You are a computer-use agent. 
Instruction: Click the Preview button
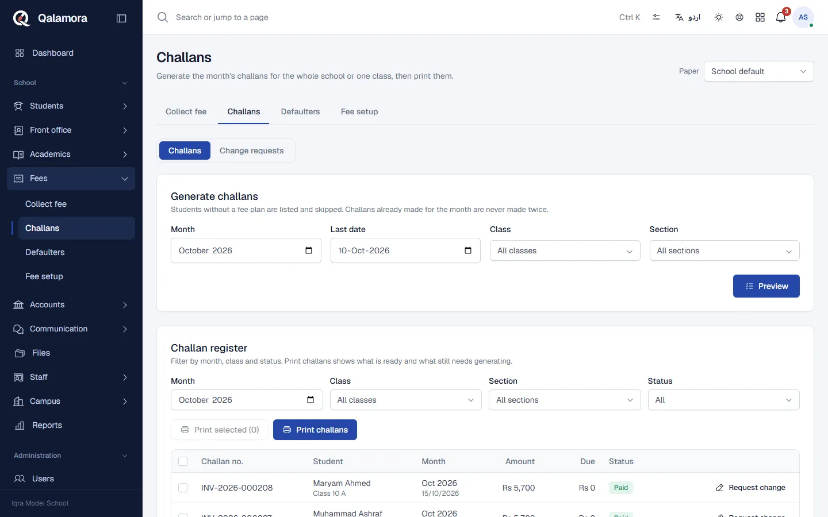click(766, 286)
